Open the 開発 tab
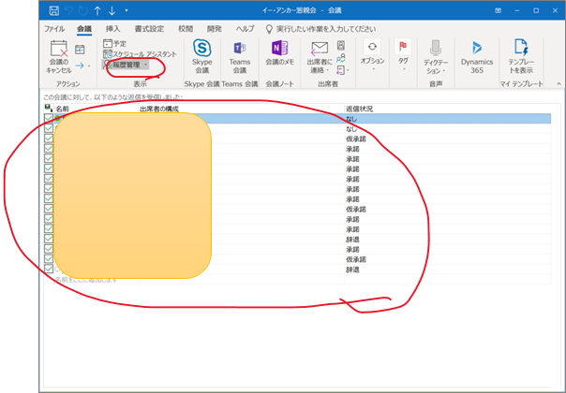Screen dimensions: 566x393 click(215, 29)
